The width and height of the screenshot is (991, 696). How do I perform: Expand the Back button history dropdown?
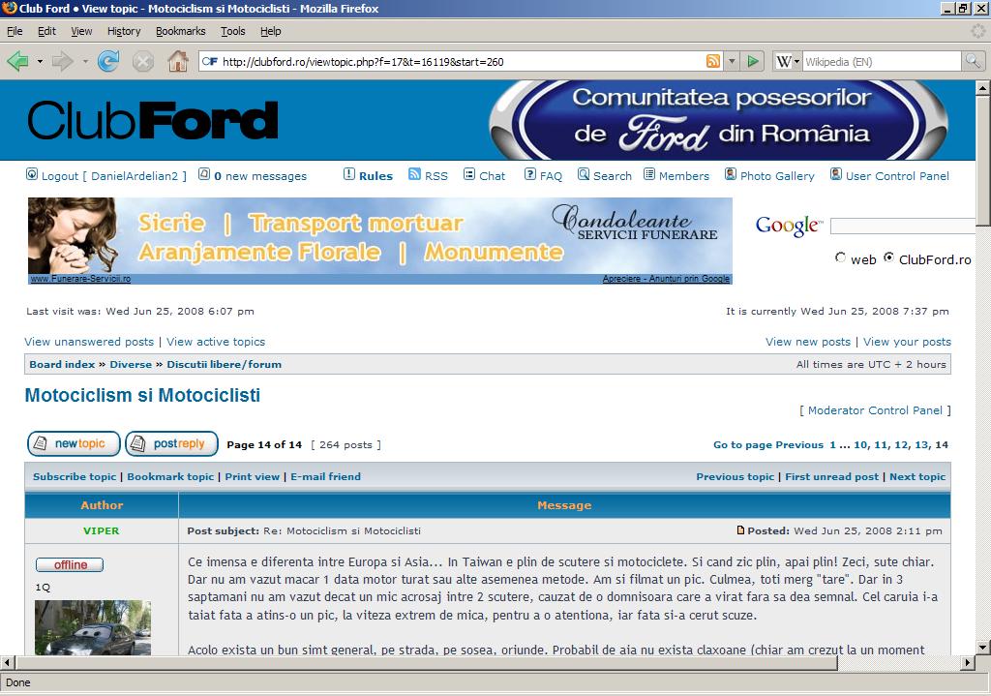click(40, 61)
